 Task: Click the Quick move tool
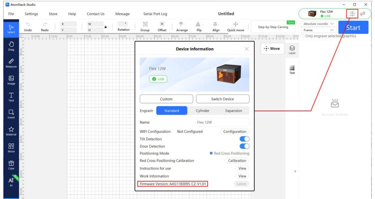coord(236,27)
